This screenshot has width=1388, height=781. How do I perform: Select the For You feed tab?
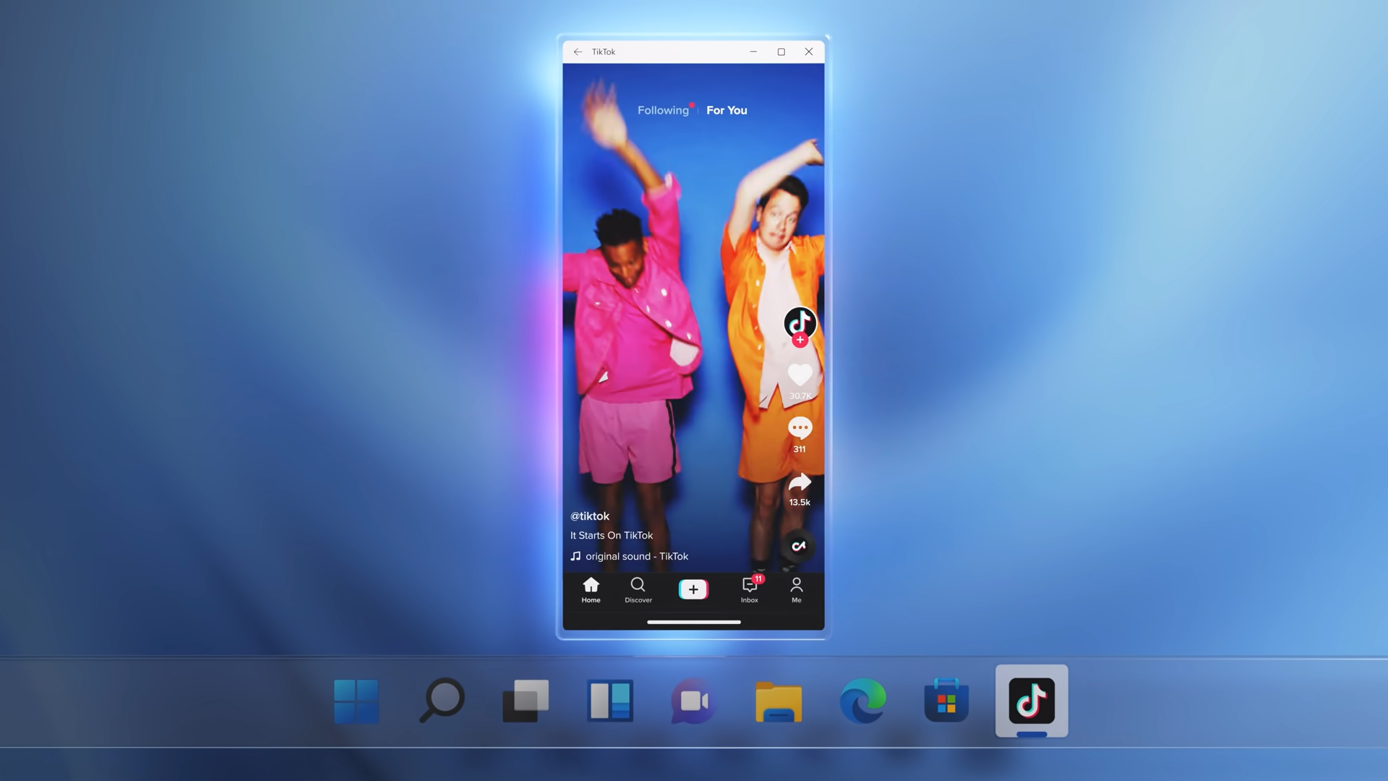click(727, 110)
